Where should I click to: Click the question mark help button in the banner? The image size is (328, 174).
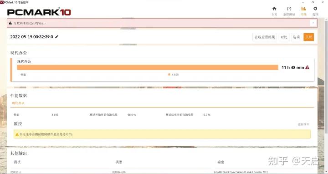(313, 23)
